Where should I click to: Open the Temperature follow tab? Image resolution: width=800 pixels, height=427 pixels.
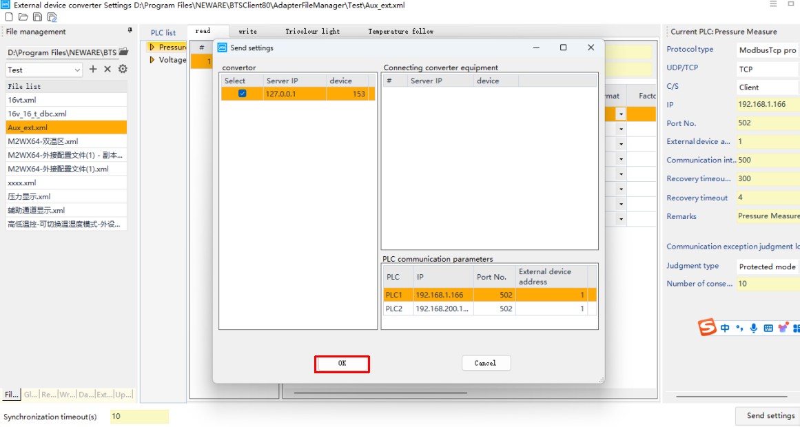coord(400,32)
